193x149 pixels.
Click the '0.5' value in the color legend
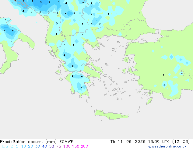coord(5,147)
